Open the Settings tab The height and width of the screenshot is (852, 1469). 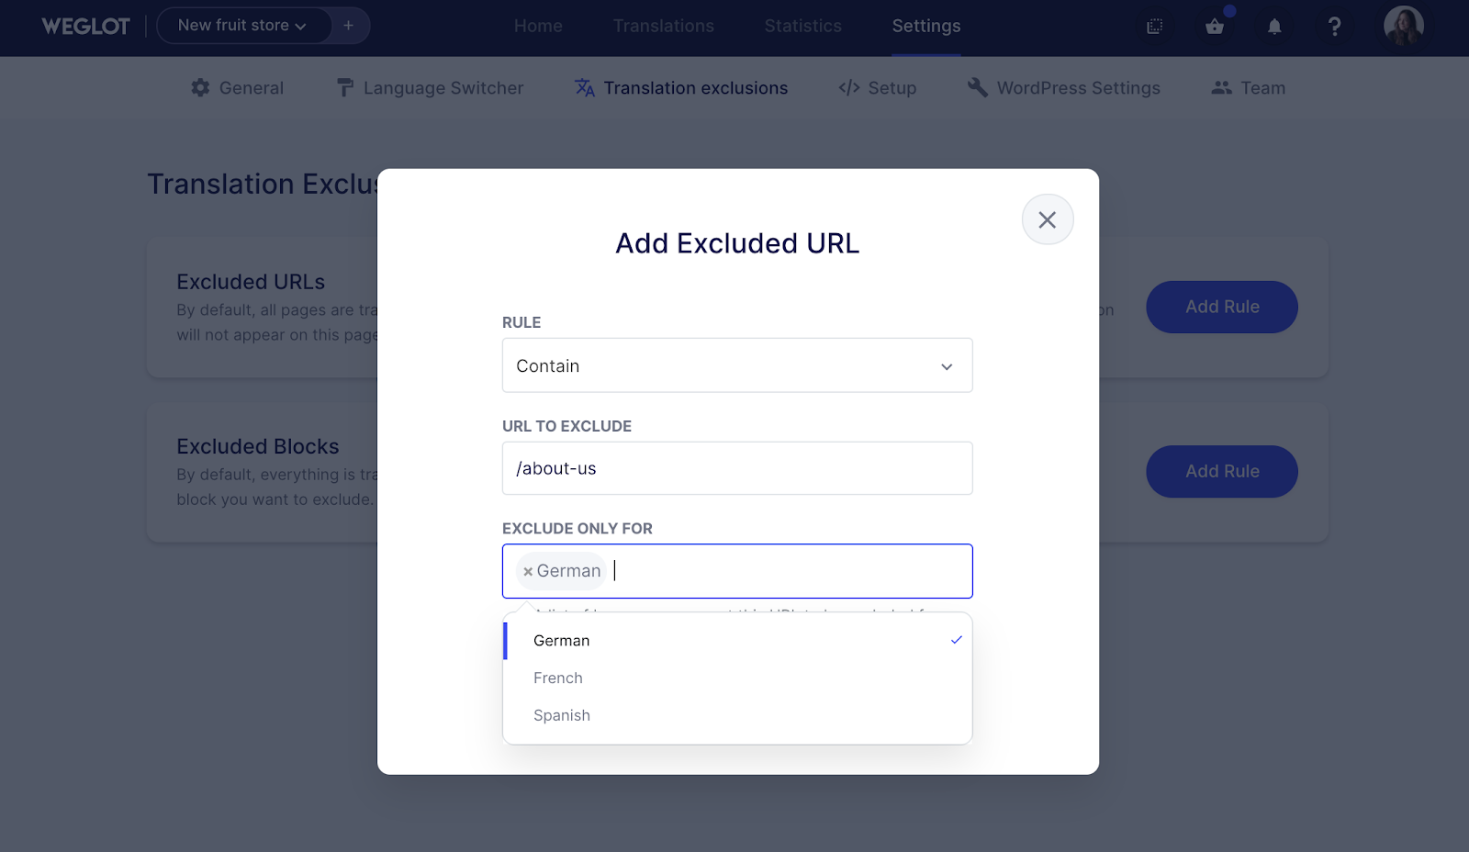coord(926,26)
